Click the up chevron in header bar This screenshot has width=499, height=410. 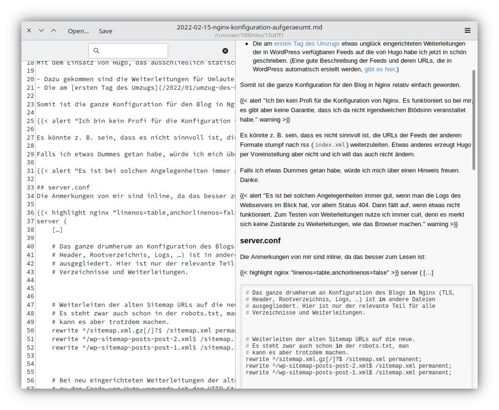pos(54,31)
